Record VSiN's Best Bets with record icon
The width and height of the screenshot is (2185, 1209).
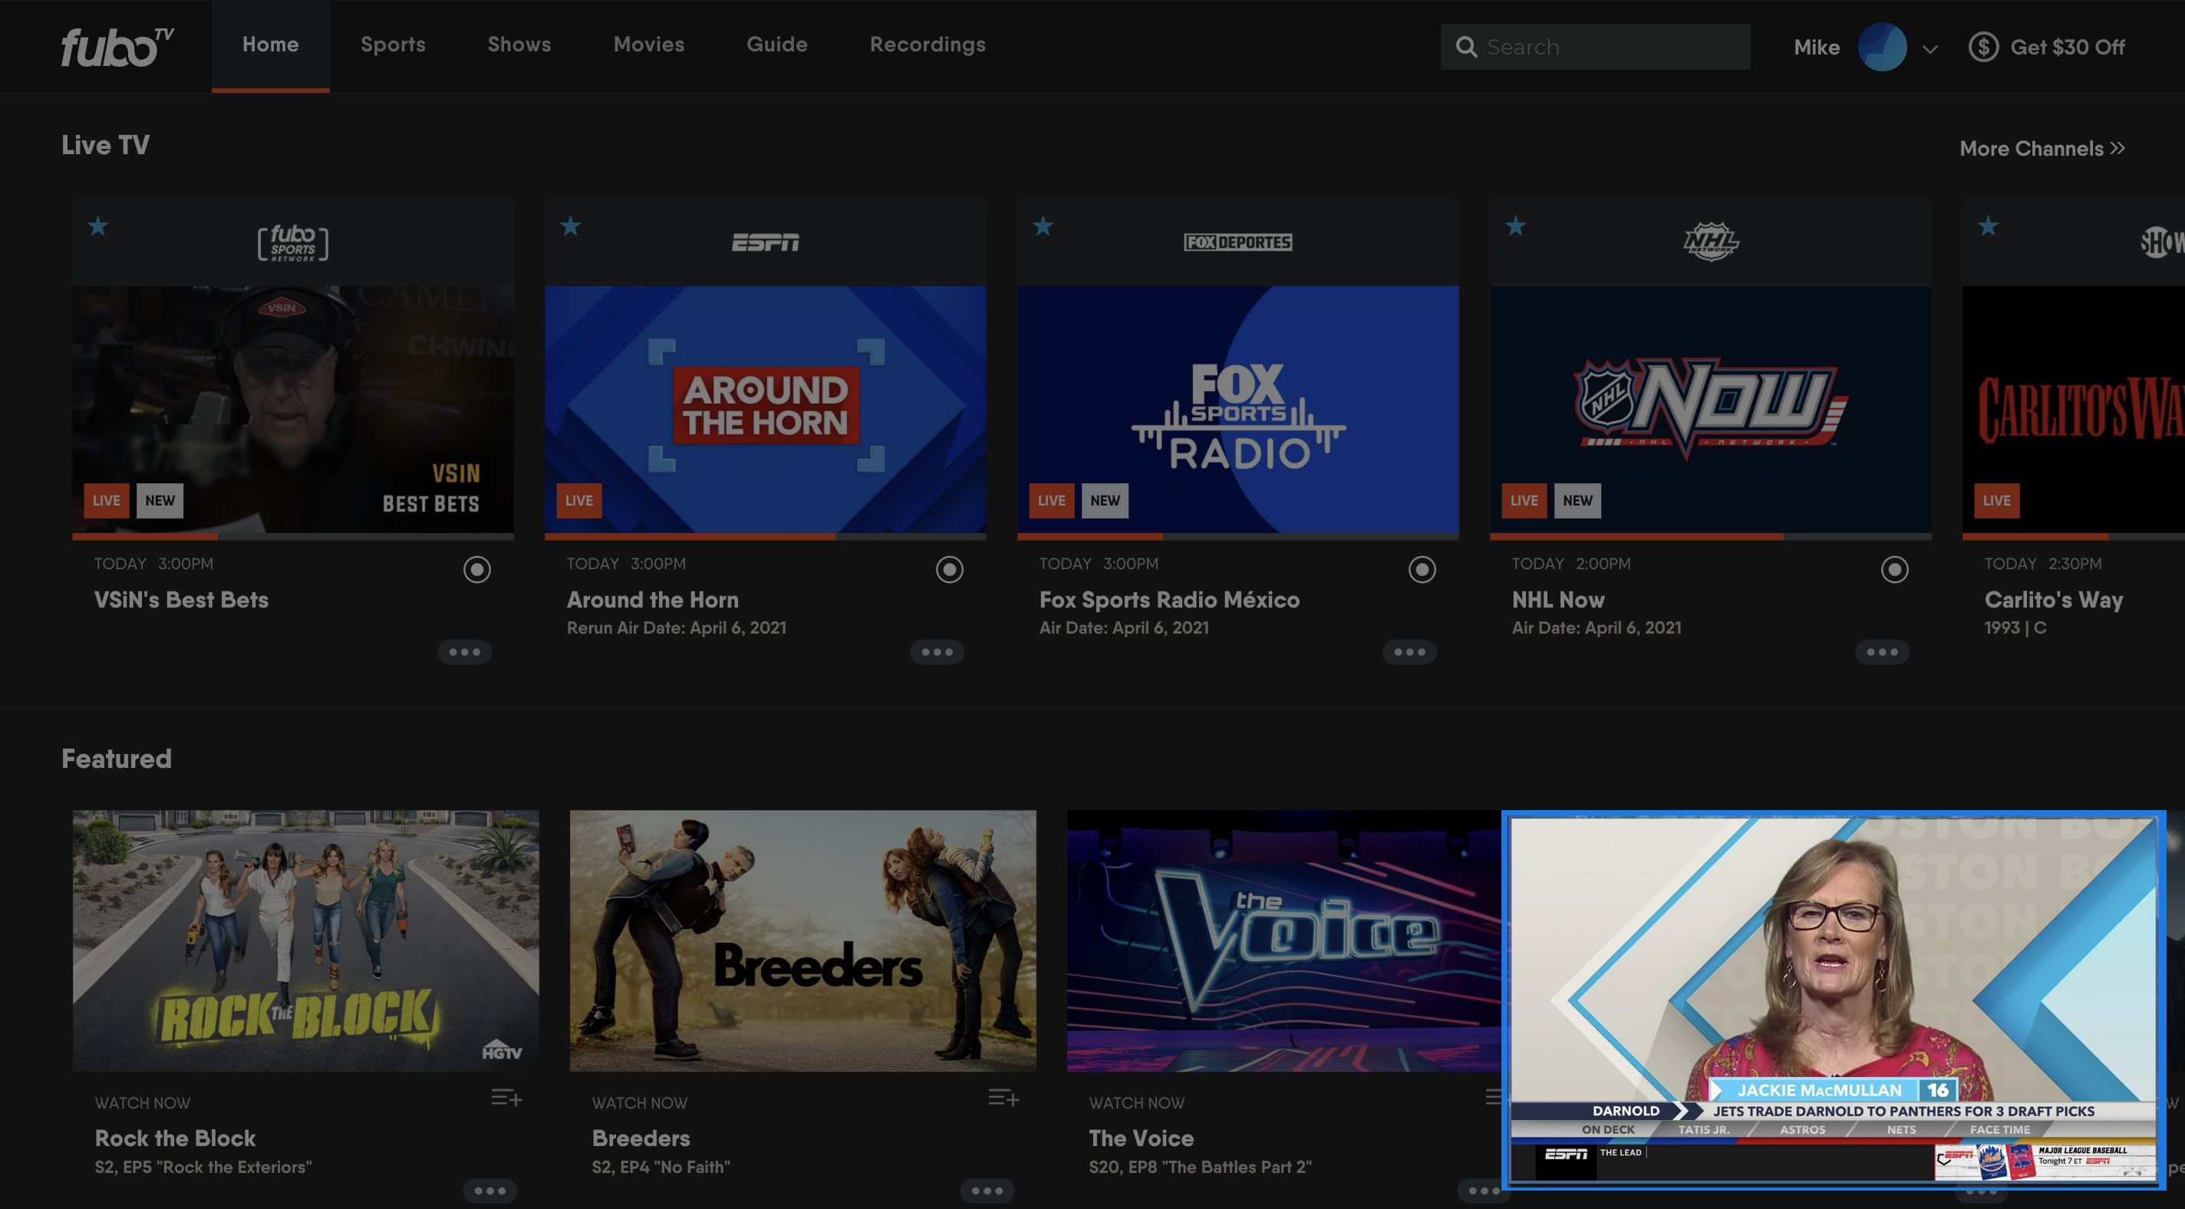(x=476, y=569)
